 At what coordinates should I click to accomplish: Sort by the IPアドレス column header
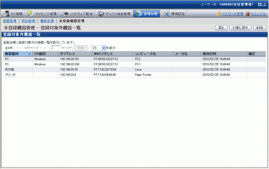click(75, 54)
